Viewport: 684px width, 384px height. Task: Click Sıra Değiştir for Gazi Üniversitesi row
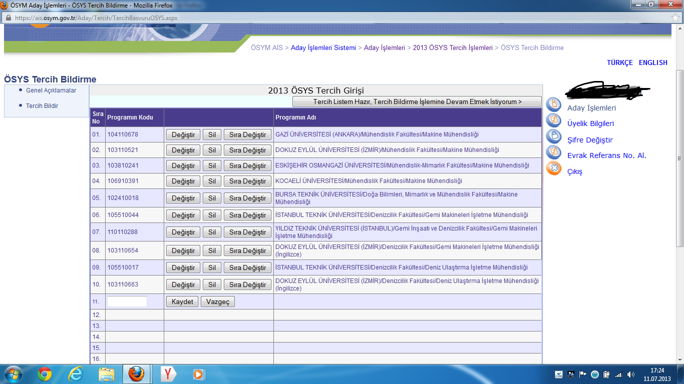point(247,135)
